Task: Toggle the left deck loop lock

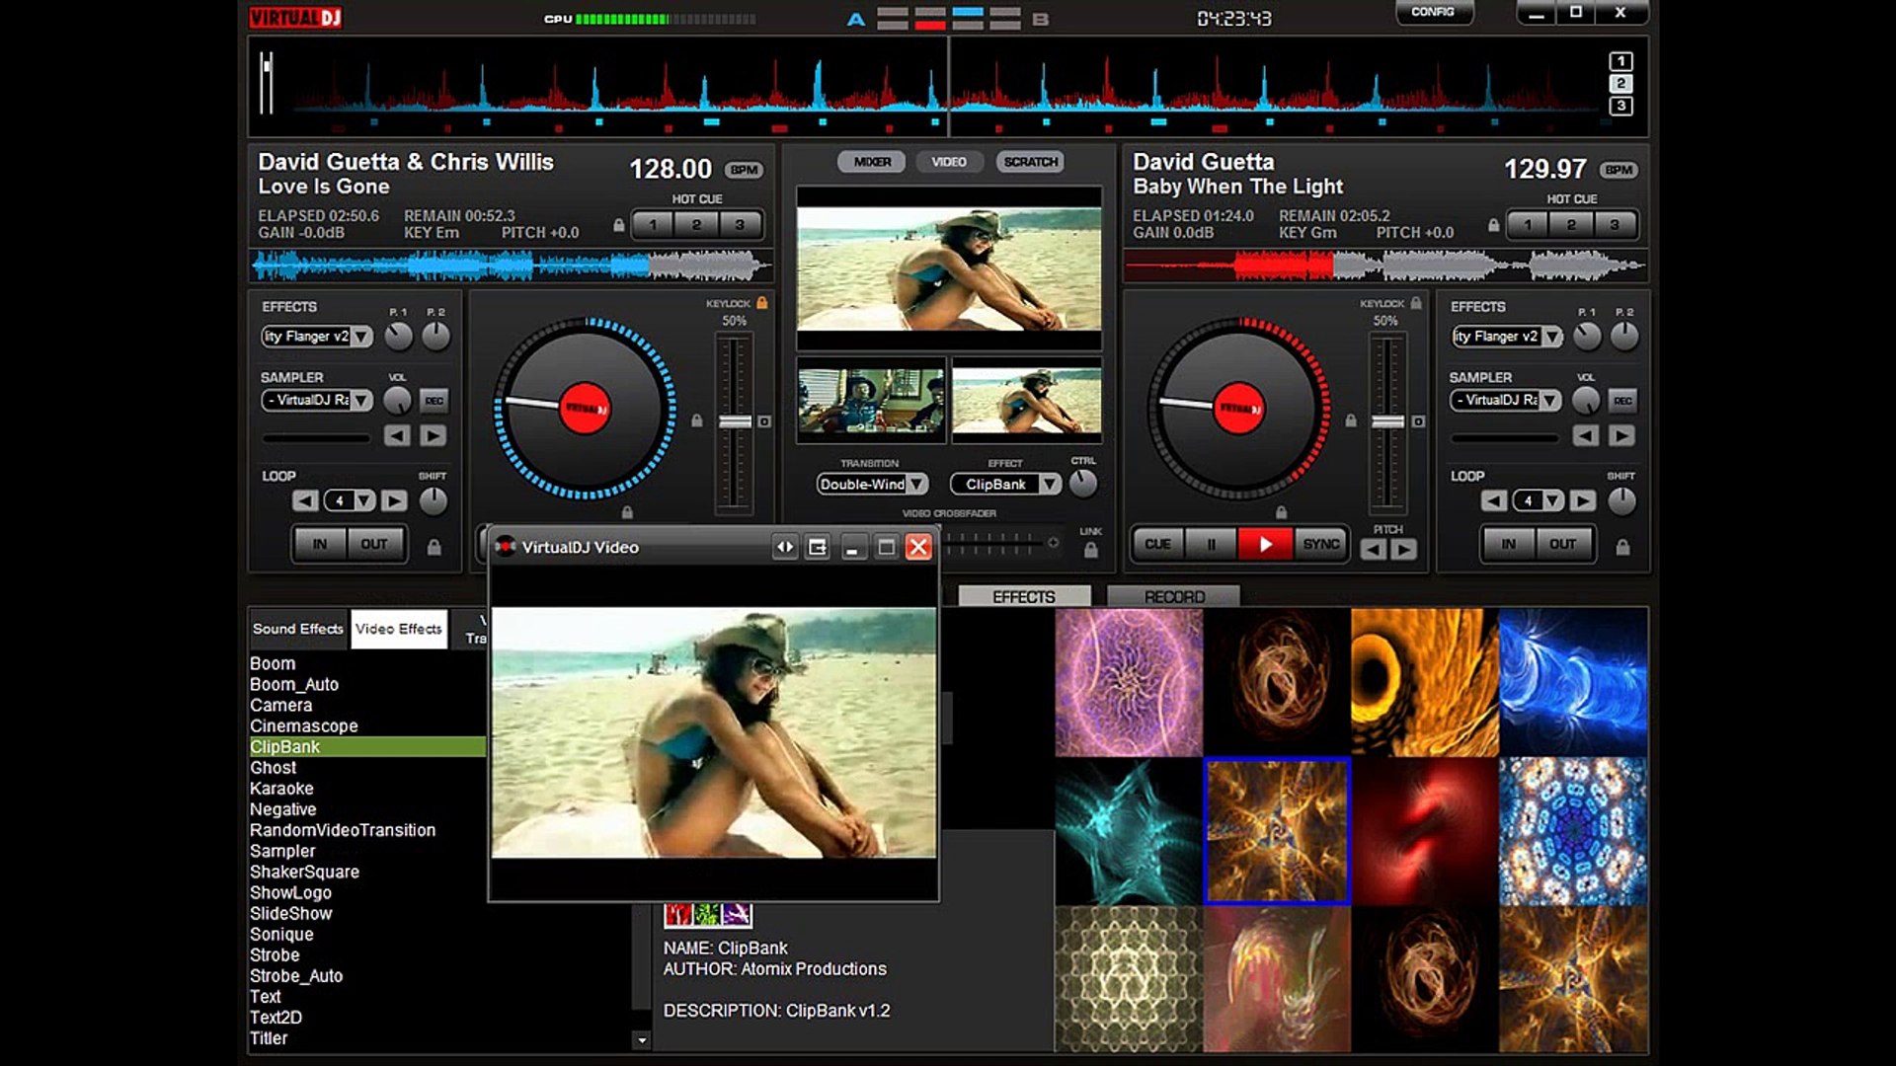Action: point(434,547)
